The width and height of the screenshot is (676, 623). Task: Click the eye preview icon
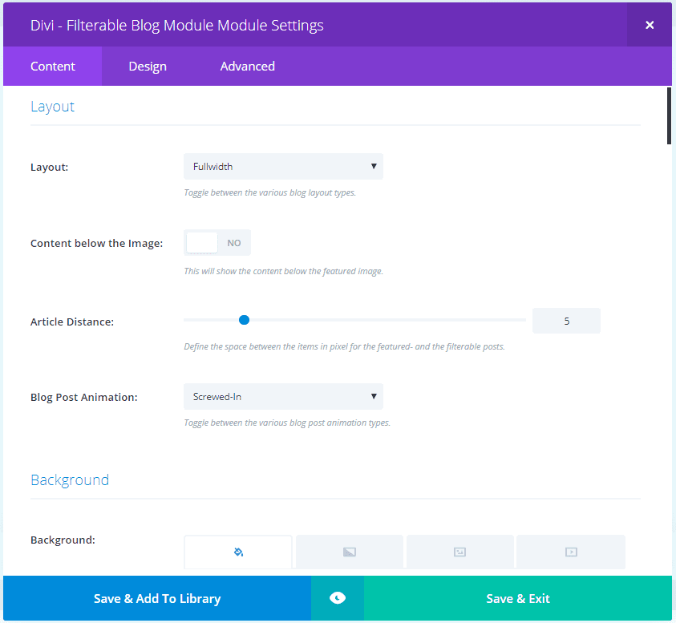click(x=338, y=598)
